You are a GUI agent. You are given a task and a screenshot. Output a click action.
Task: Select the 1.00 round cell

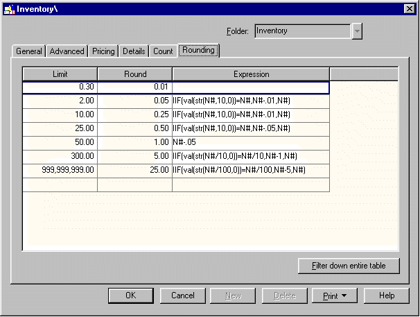pos(134,143)
